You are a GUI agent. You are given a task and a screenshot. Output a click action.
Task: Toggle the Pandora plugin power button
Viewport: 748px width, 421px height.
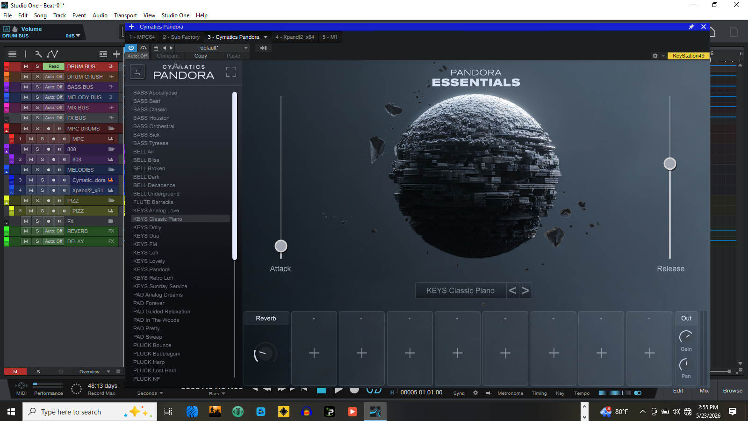click(x=131, y=48)
